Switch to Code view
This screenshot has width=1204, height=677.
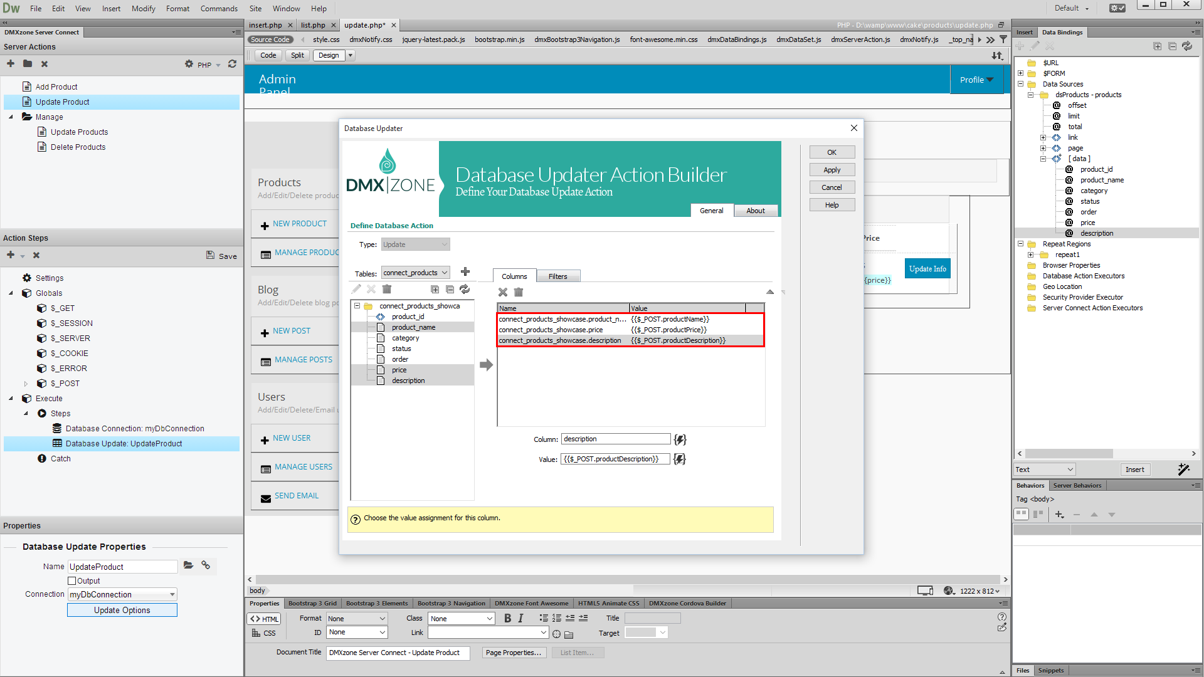[x=268, y=55]
